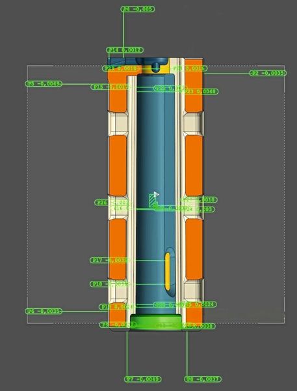Select the P8 -0,0037 measurement label

pyautogui.click(x=203, y=379)
